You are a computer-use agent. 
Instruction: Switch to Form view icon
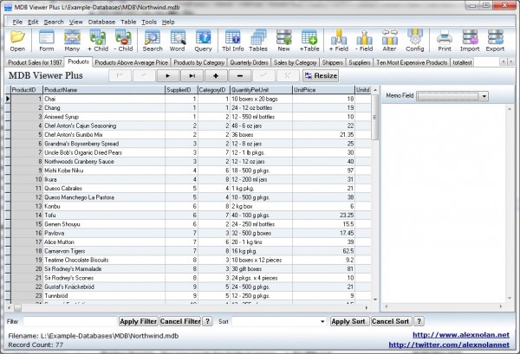tap(47, 41)
